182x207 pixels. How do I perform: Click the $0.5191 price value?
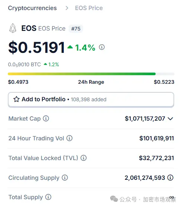36,47
